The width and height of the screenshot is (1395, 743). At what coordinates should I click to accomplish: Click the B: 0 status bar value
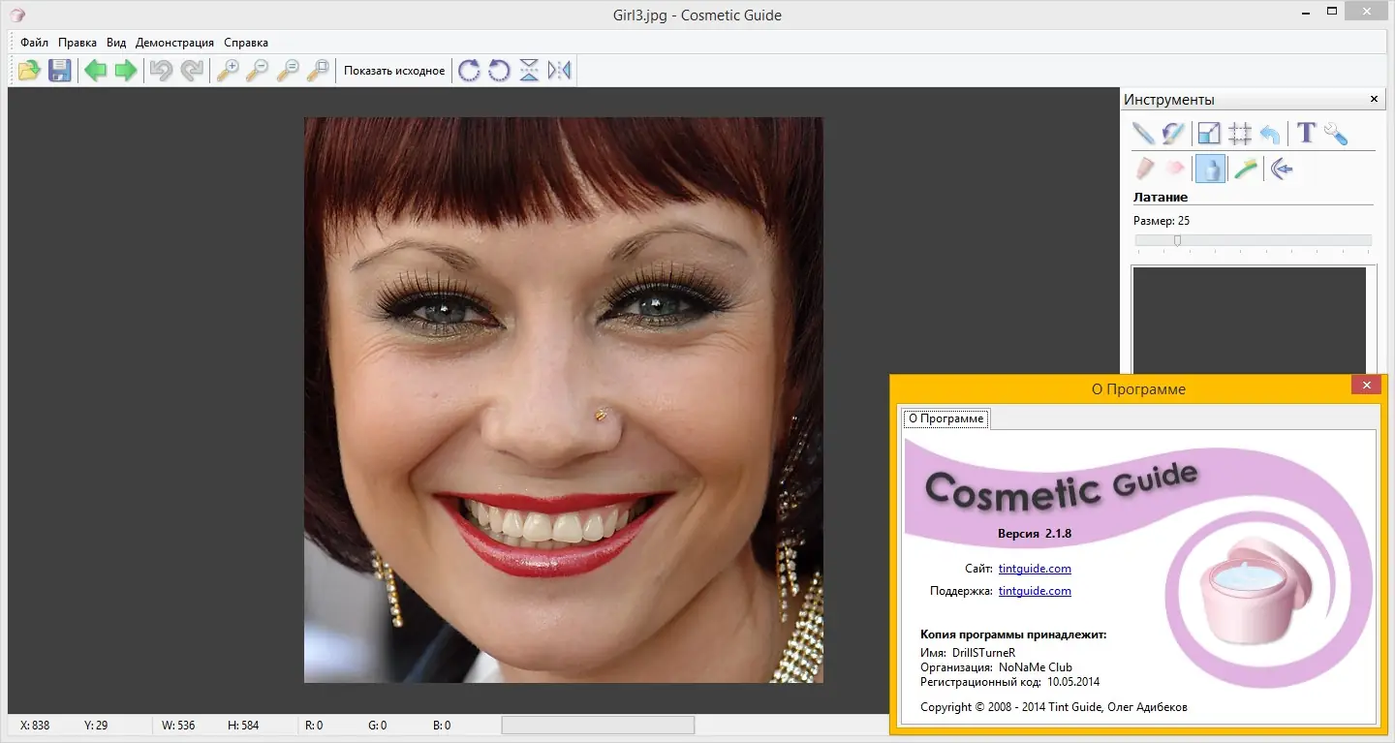(x=442, y=726)
